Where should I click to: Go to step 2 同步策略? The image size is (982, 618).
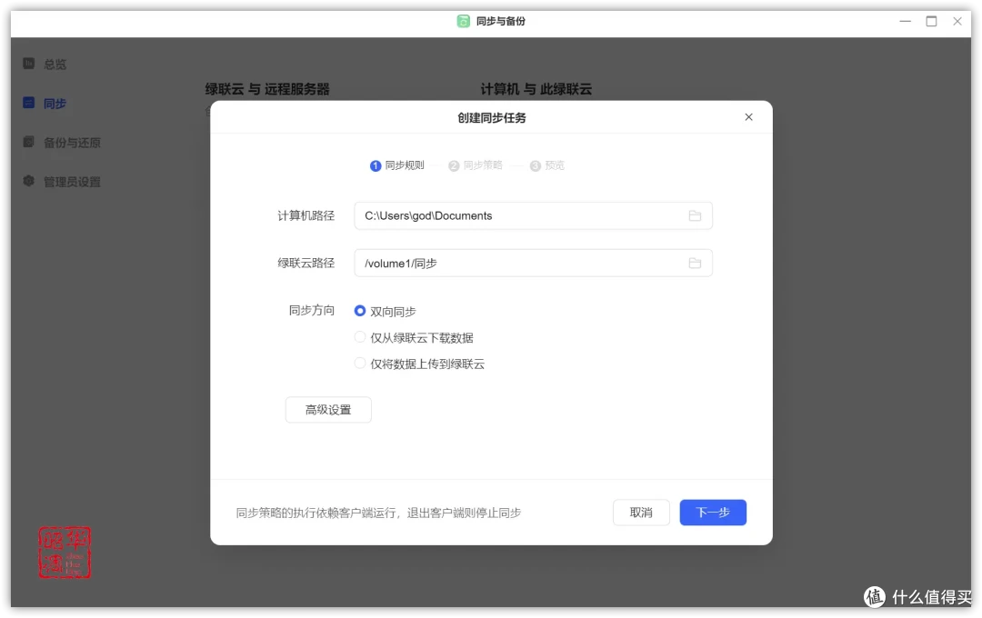tap(476, 165)
